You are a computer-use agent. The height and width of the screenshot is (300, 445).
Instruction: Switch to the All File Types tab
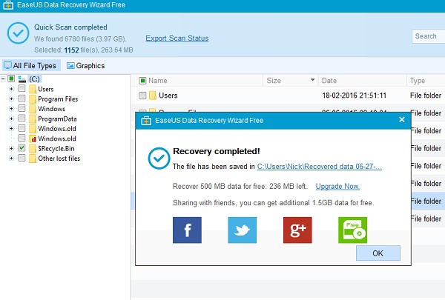30,65
